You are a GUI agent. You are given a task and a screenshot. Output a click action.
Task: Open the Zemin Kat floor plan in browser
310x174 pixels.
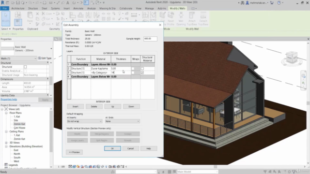(19, 124)
